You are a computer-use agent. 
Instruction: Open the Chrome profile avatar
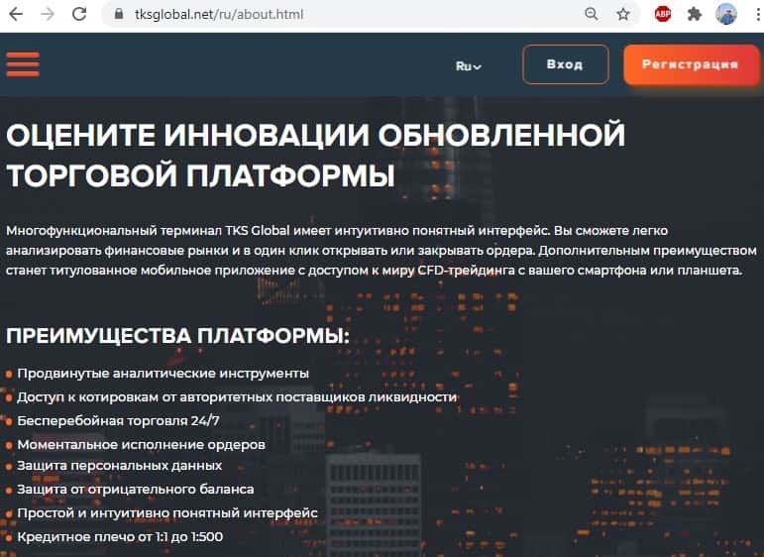726,14
